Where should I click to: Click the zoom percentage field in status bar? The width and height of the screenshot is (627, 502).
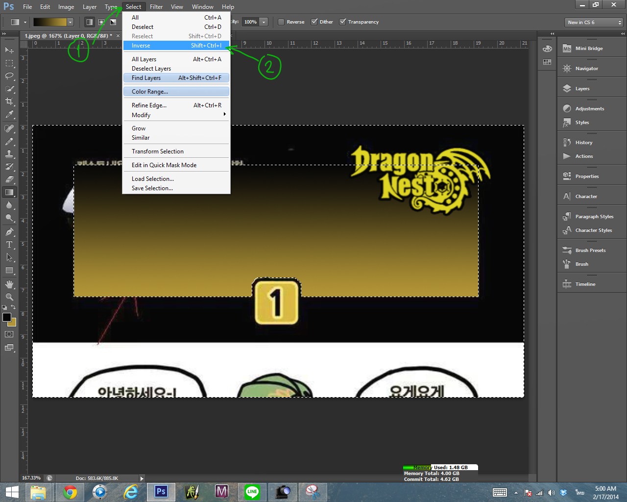(x=32, y=478)
